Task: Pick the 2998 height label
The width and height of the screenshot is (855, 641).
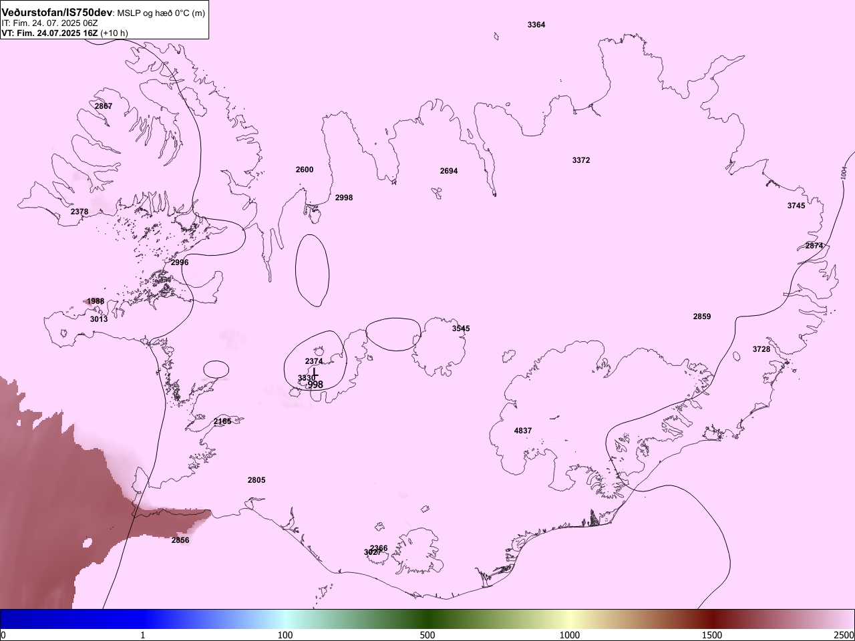Action: (x=344, y=198)
